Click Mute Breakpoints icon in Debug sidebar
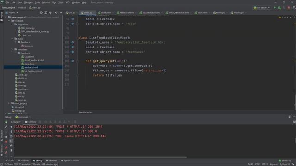Image resolution: width=296 pixels, height=166 pixels. [x=6, y=152]
